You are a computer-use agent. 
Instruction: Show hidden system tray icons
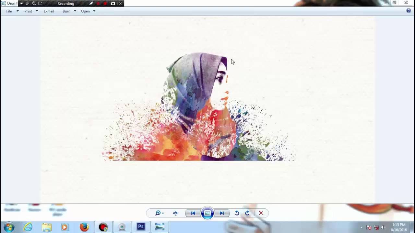pos(362,227)
